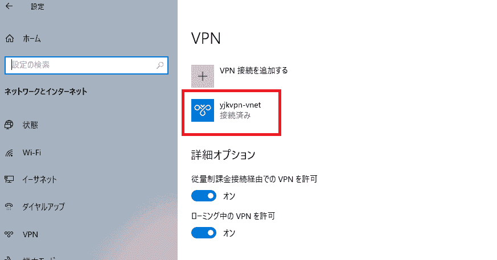Click the VPN 接続を追加する label
497x260 pixels.
253,71
